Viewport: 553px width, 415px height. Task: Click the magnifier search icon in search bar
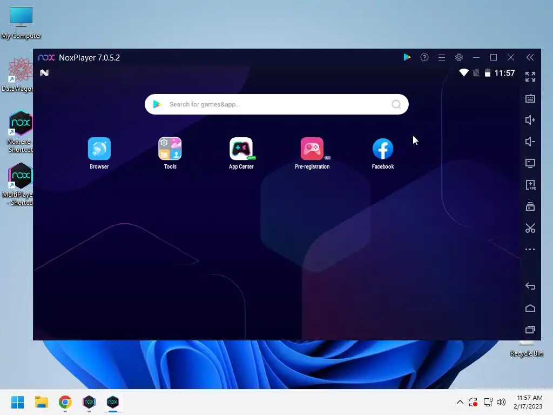(396, 104)
